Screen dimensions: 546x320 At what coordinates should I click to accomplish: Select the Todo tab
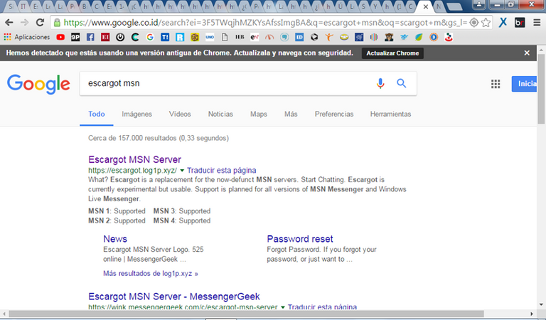(x=97, y=114)
